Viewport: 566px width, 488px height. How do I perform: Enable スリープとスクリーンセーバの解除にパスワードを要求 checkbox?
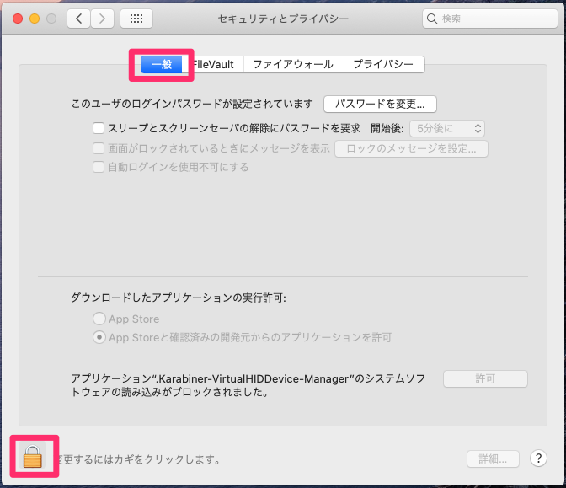[x=99, y=128]
